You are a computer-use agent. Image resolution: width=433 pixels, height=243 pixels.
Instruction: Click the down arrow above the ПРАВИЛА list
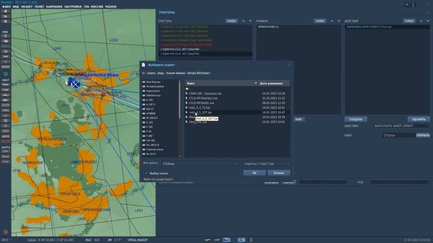(339, 21)
